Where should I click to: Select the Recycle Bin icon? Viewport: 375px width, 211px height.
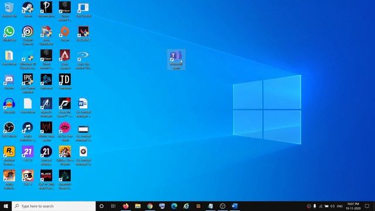click(x=9, y=9)
